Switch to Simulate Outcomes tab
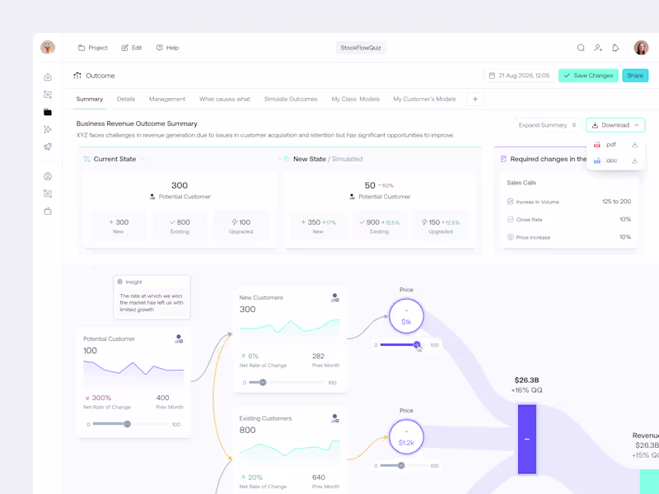Screen dimensions: 659x494 [291, 99]
